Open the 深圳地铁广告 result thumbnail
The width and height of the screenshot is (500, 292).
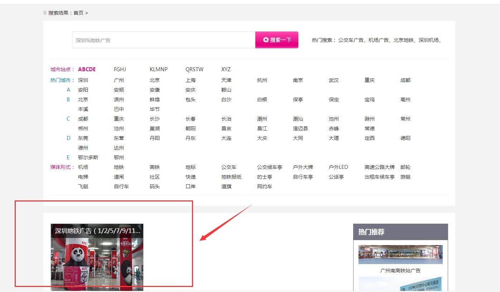pos(97,257)
